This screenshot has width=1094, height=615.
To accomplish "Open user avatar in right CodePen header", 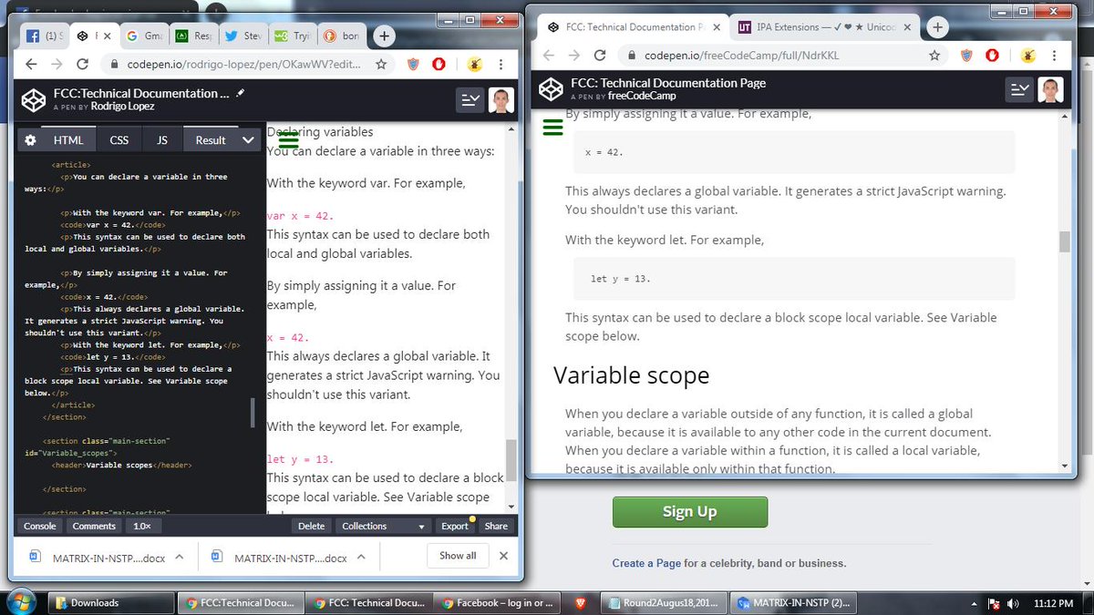I will coord(1051,89).
